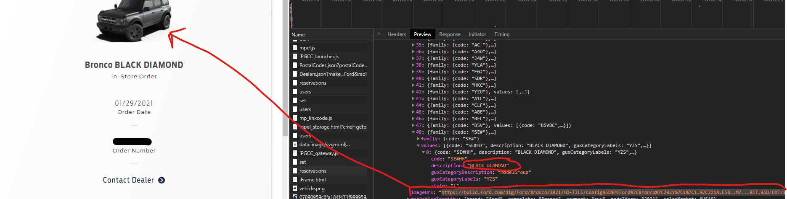The height and width of the screenshot is (199, 787).
Task: Switch to the Headers tab
Action: [x=397, y=34]
